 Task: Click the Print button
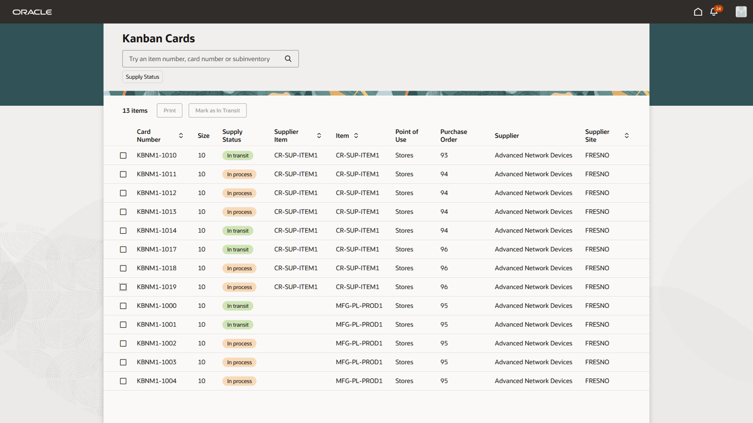click(x=169, y=110)
